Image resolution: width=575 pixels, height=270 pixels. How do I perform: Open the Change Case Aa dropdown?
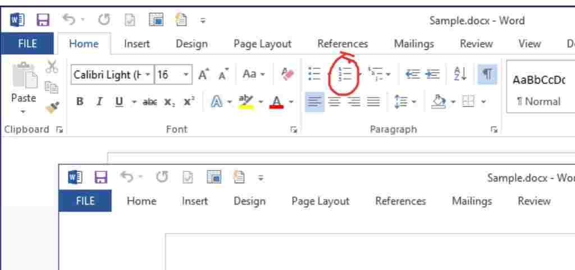coord(254,75)
